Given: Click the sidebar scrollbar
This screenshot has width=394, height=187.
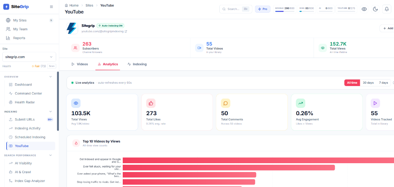Looking at the screenshot, I should 58,101.
